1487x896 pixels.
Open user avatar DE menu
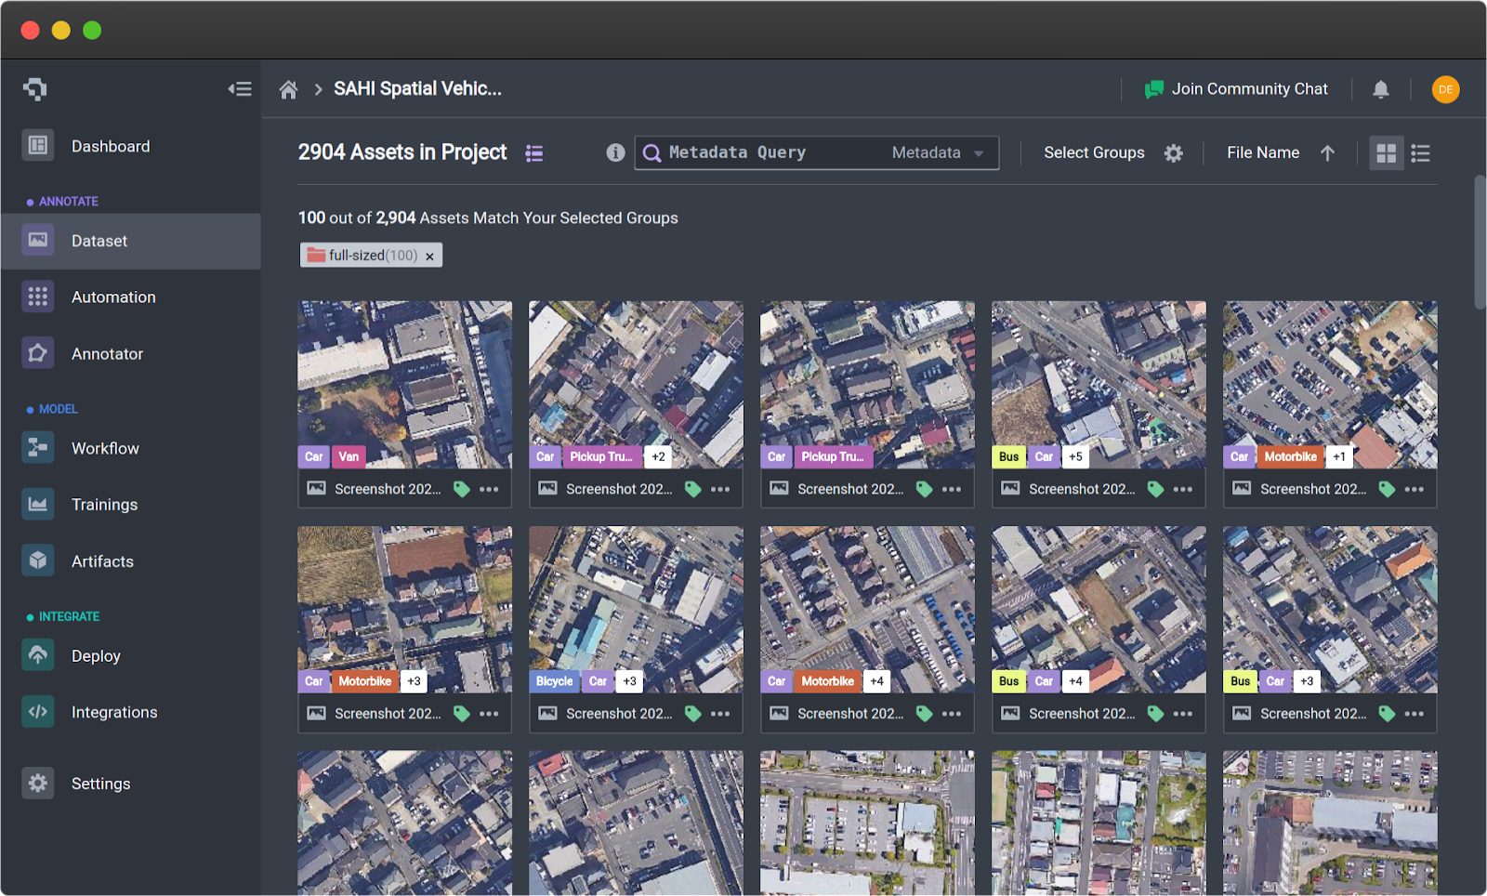tap(1445, 89)
